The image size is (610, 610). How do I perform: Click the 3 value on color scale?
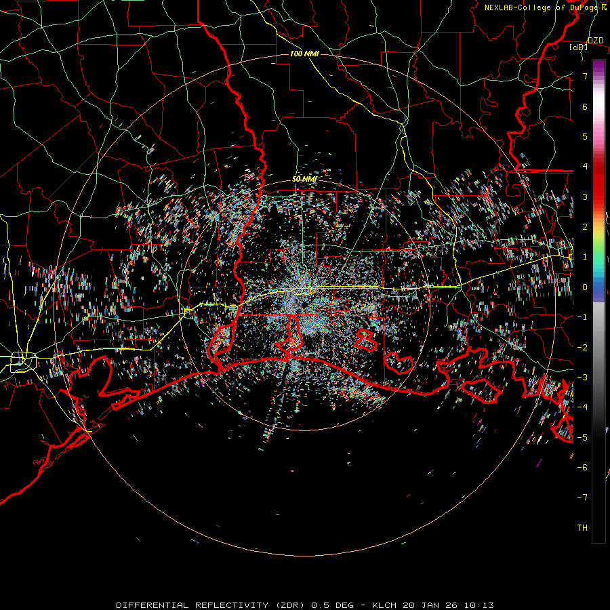[585, 197]
